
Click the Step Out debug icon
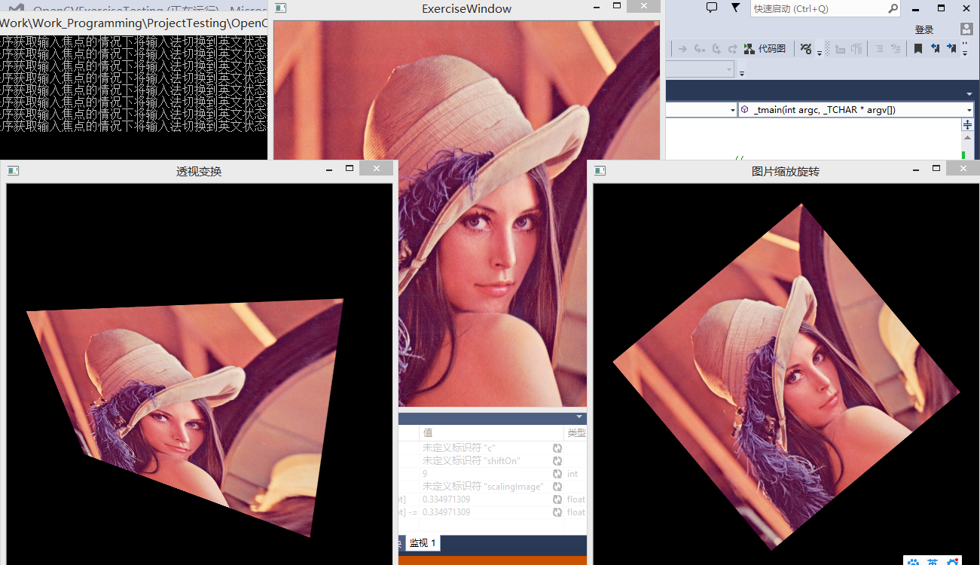pyautogui.click(x=732, y=49)
